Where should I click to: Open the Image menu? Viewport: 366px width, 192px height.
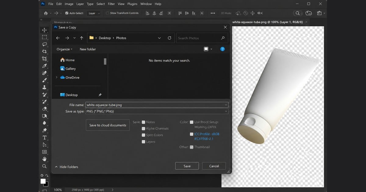click(69, 4)
